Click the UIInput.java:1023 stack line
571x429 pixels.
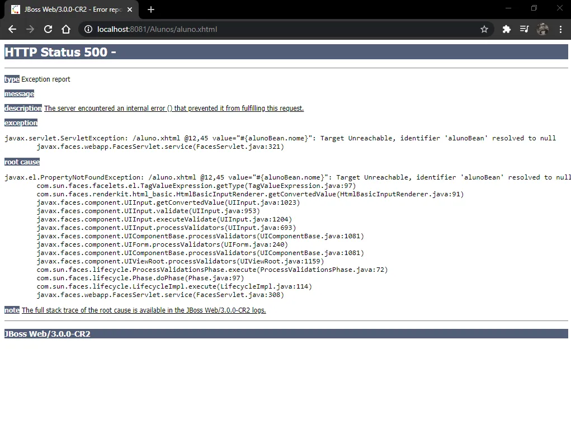coord(168,202)
